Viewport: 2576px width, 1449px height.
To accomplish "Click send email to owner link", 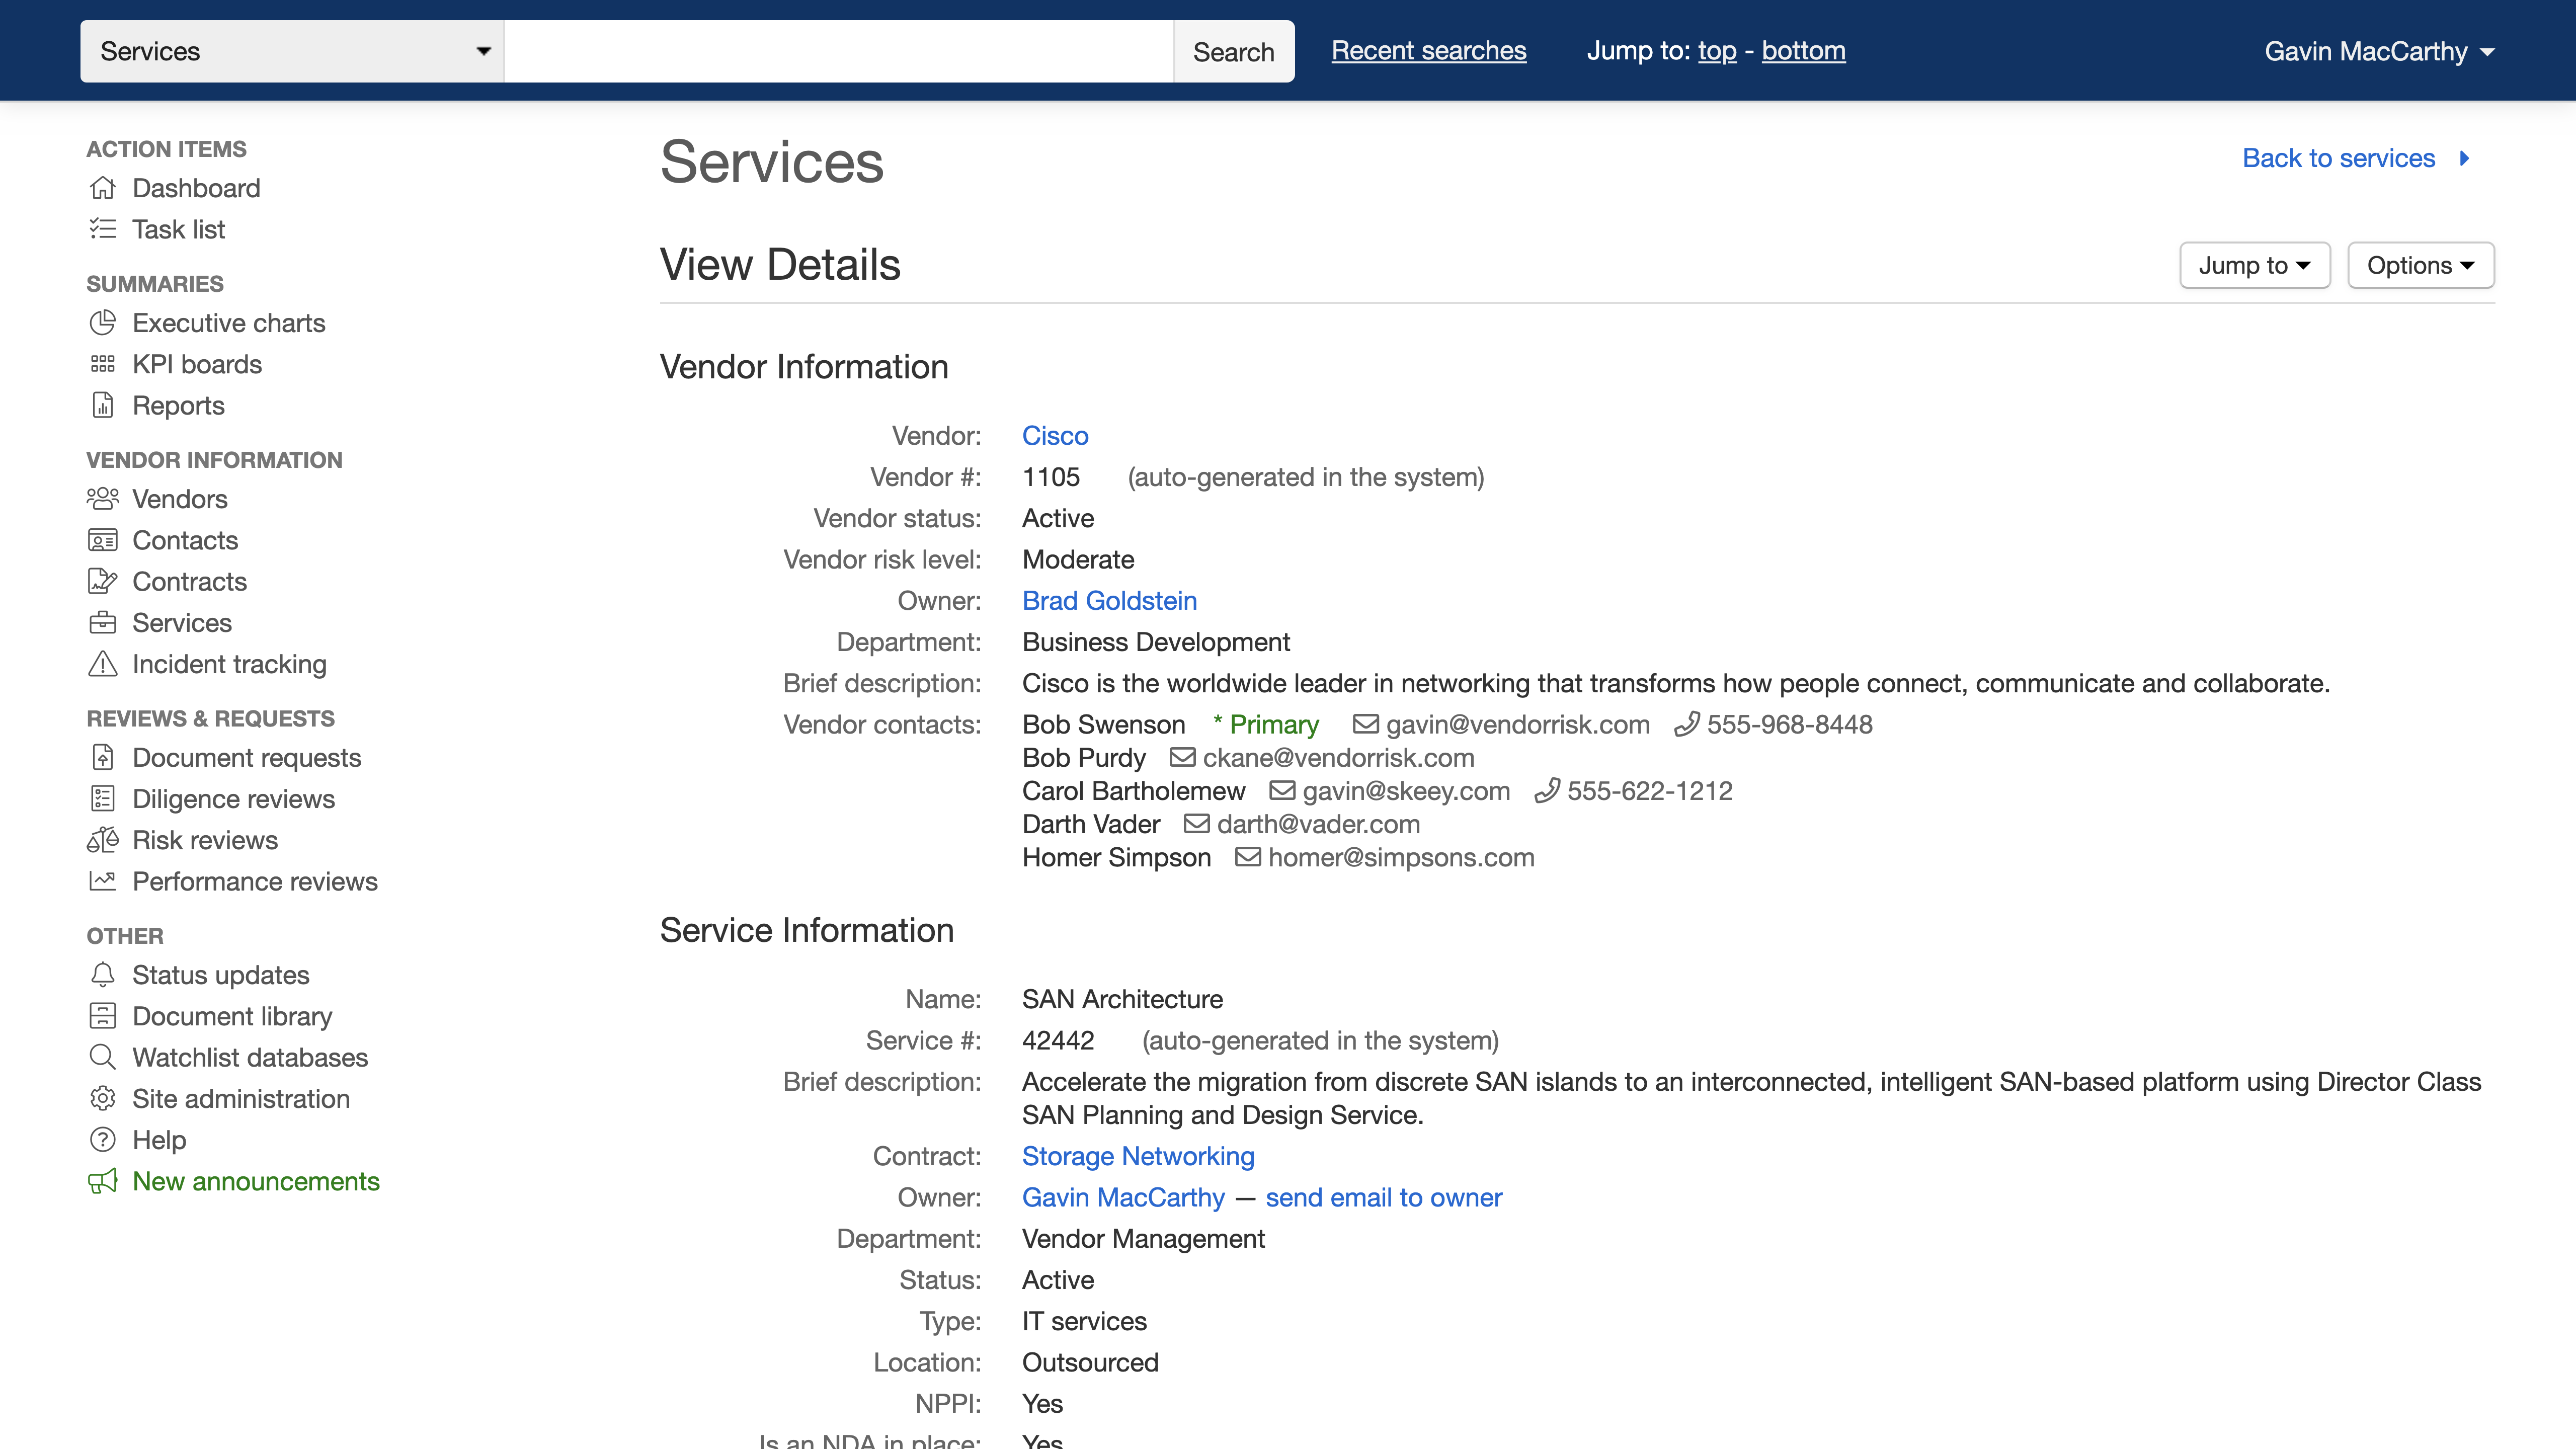I will (x=1383, y=1197).
